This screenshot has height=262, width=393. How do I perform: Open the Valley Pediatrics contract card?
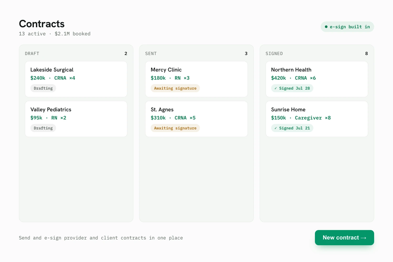click(76, 119)
